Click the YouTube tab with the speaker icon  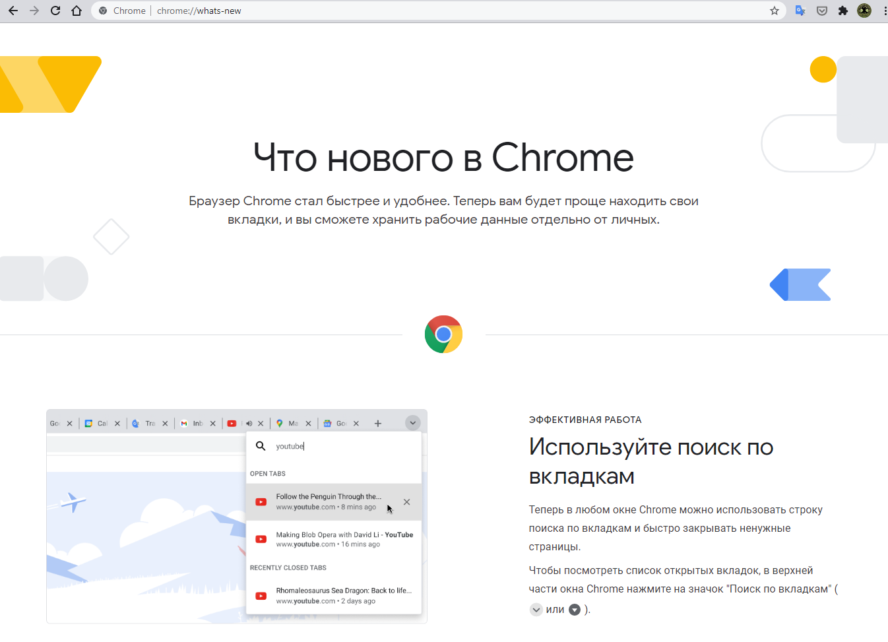pyautogui.click(x=245, y=424)
